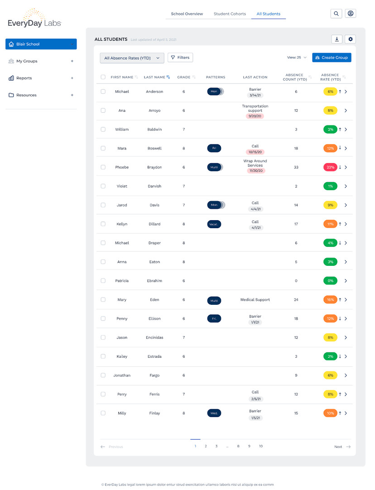This screenshot has width=375, height=490.
Task: Check the box for Phoebe Braydon
Action: point(103,167)
